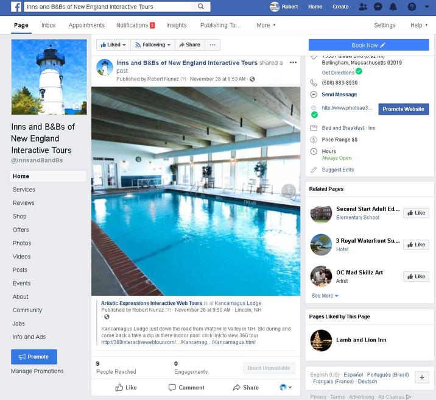Open the notifications bell icon

[x=393, y=7]
